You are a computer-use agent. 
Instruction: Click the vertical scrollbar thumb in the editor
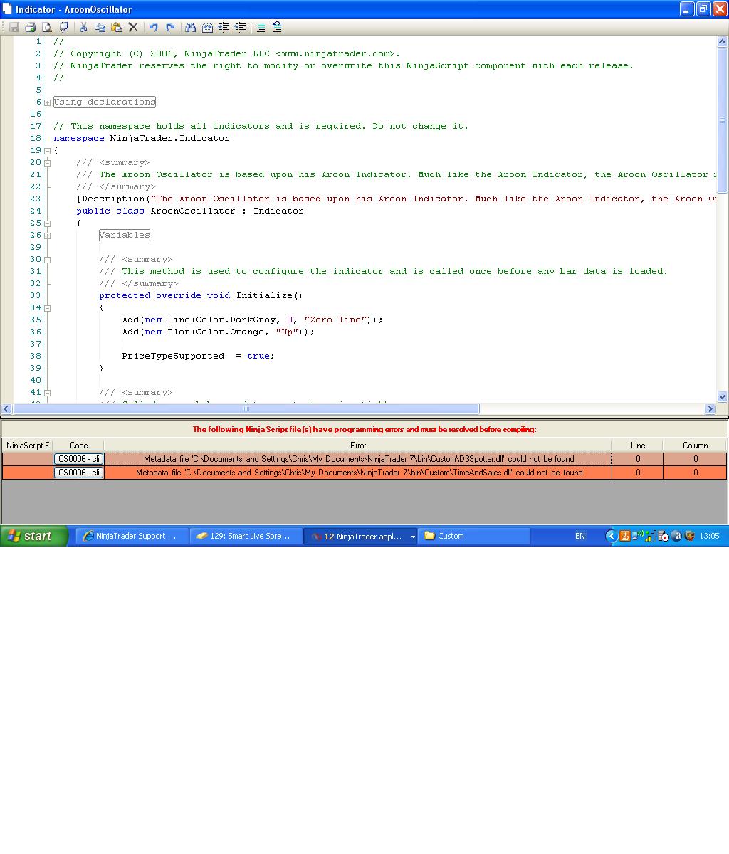[722, 120]
